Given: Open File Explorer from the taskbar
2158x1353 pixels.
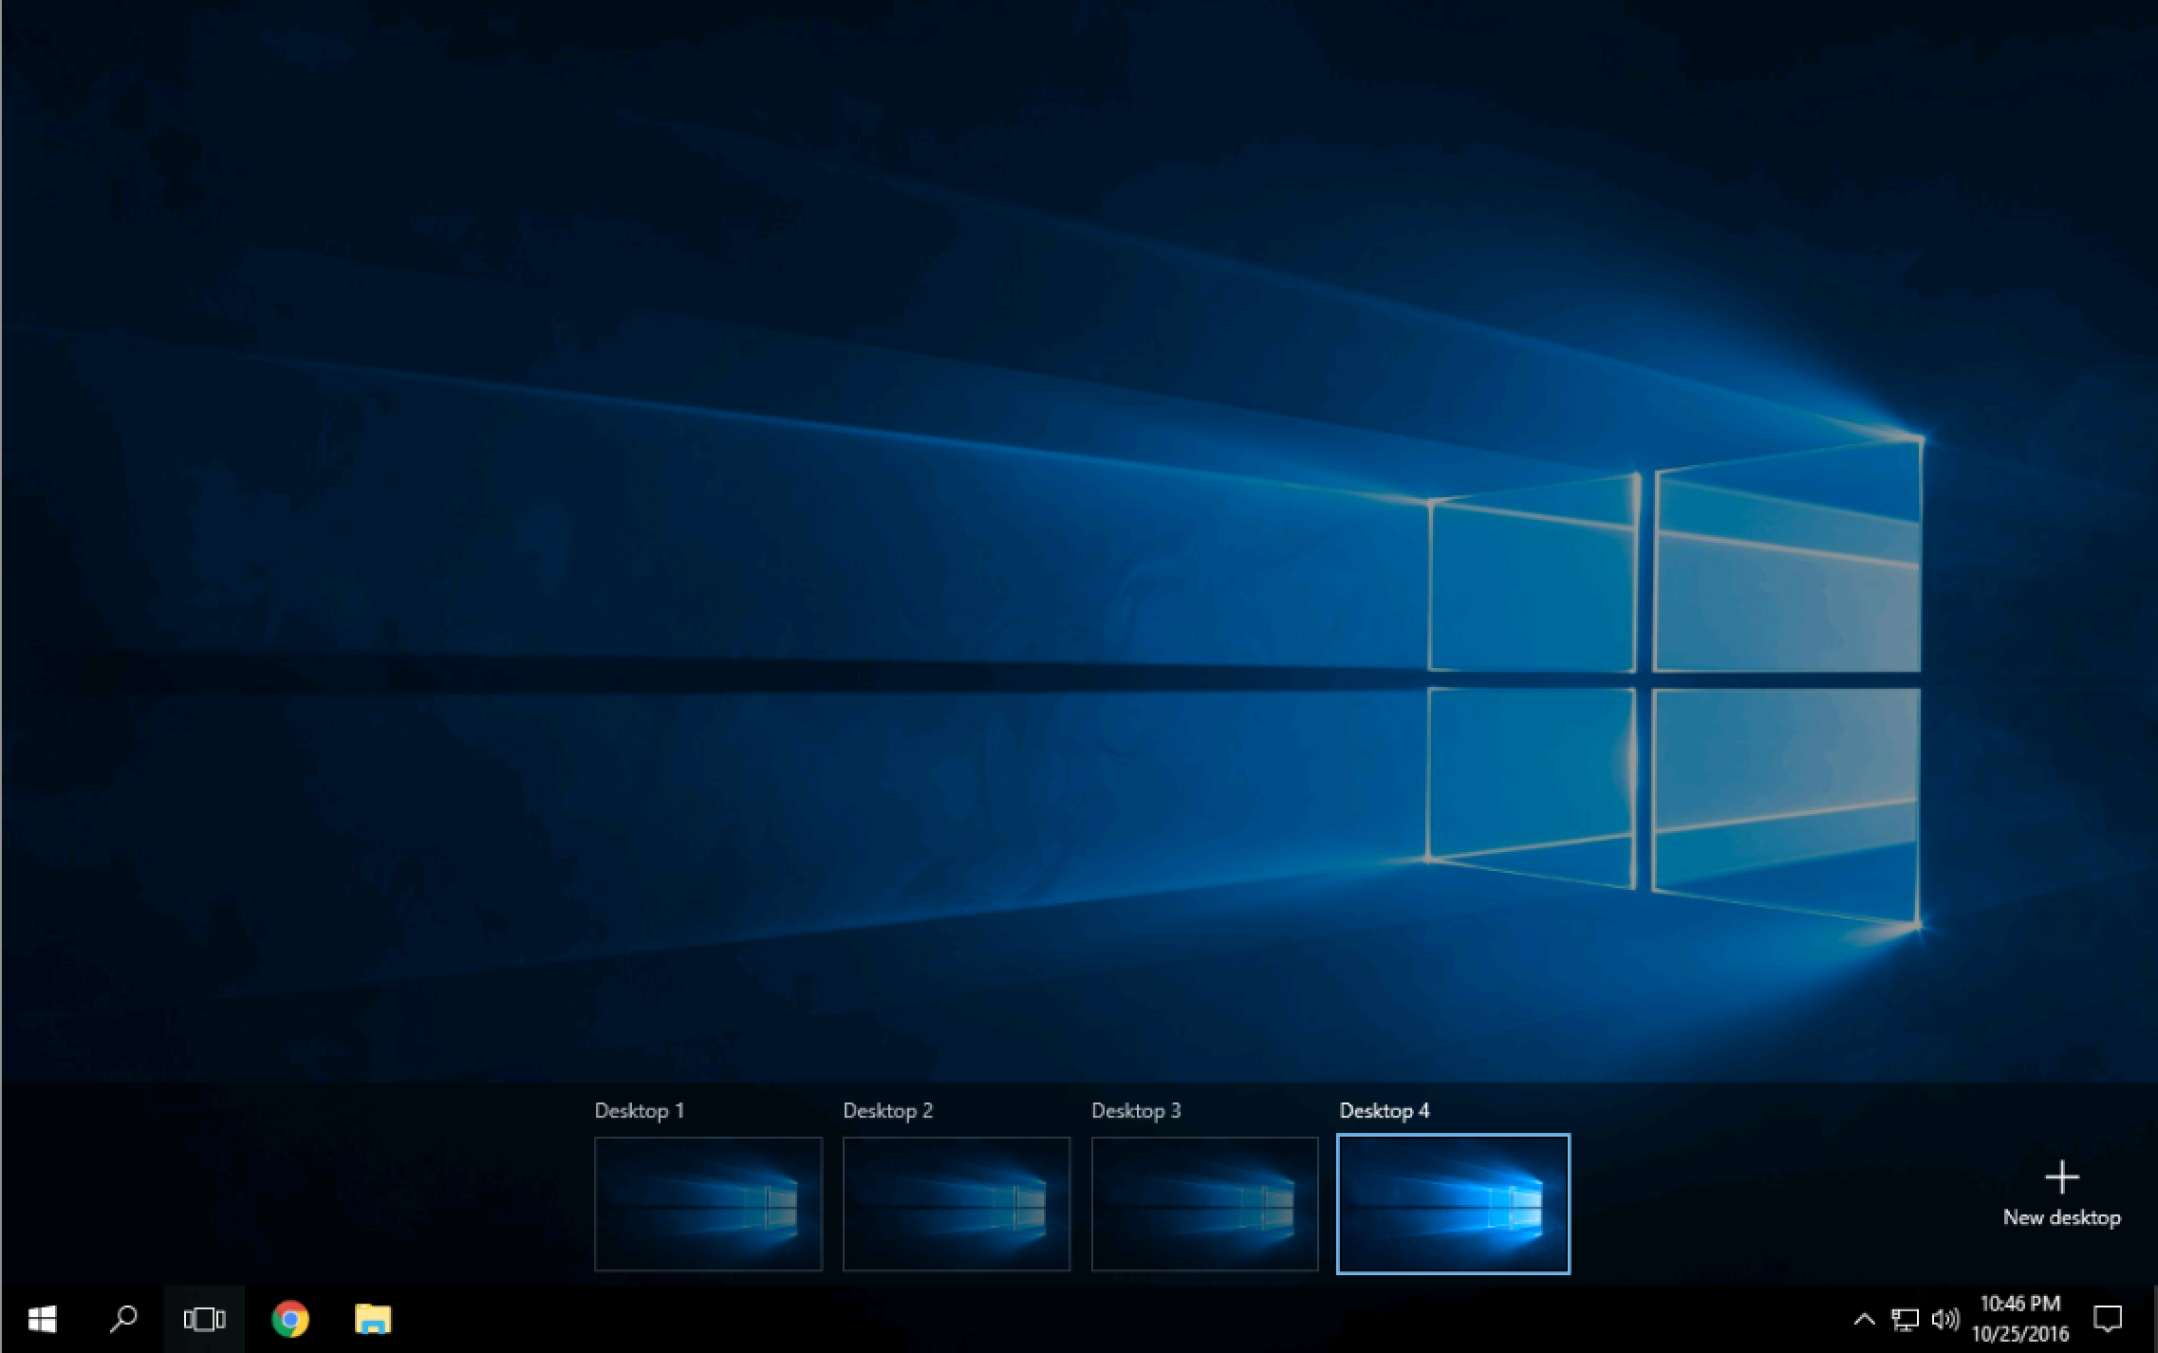Looking at the screenshot, I should [373, 1319].
